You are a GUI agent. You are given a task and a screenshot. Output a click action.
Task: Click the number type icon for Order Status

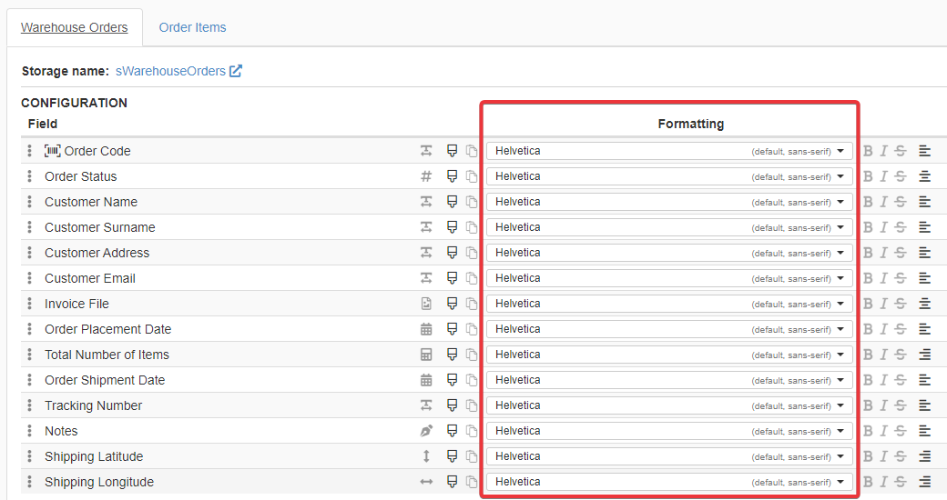(x=426, y=176)
